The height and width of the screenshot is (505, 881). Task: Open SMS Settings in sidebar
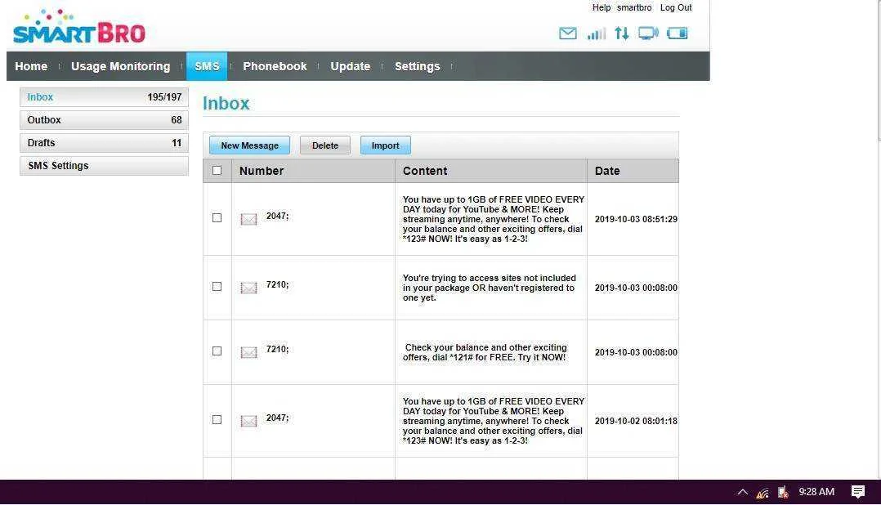pyautogui.click(x=104, y=166)
